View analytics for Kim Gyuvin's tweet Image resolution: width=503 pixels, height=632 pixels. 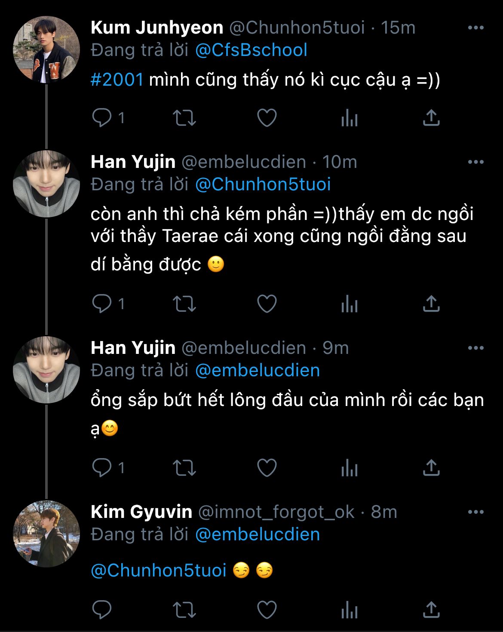click(349, 610)
